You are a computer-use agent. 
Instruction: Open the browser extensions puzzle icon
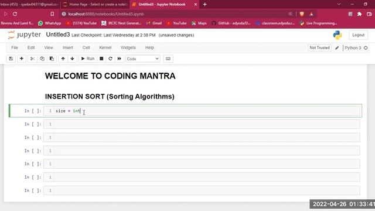(x=359, y=14)
